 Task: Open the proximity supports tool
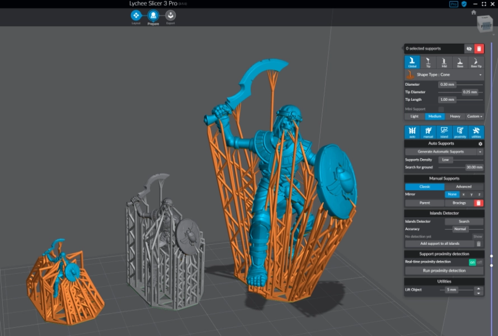(x=460, y=132)
